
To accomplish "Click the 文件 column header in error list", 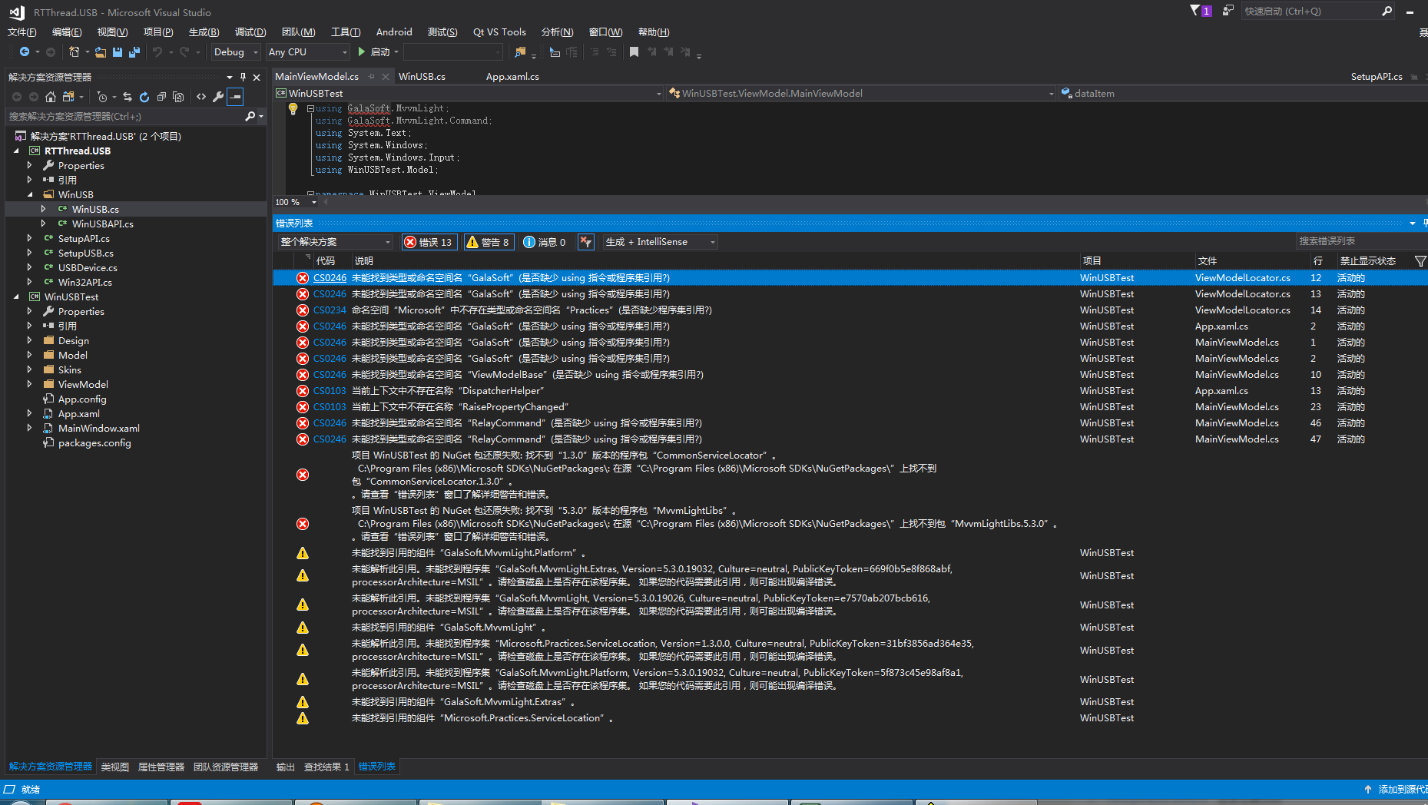I will (1207, 261).
